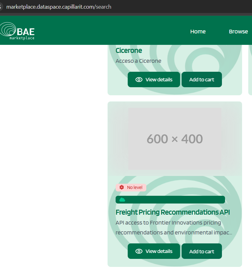
Task: Click the eye icon on Cicerone's View details
Action: click(139, 79)
